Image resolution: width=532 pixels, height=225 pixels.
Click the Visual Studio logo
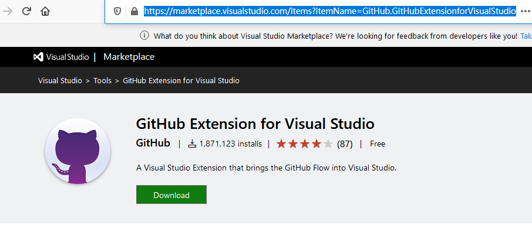coord(61,57)
